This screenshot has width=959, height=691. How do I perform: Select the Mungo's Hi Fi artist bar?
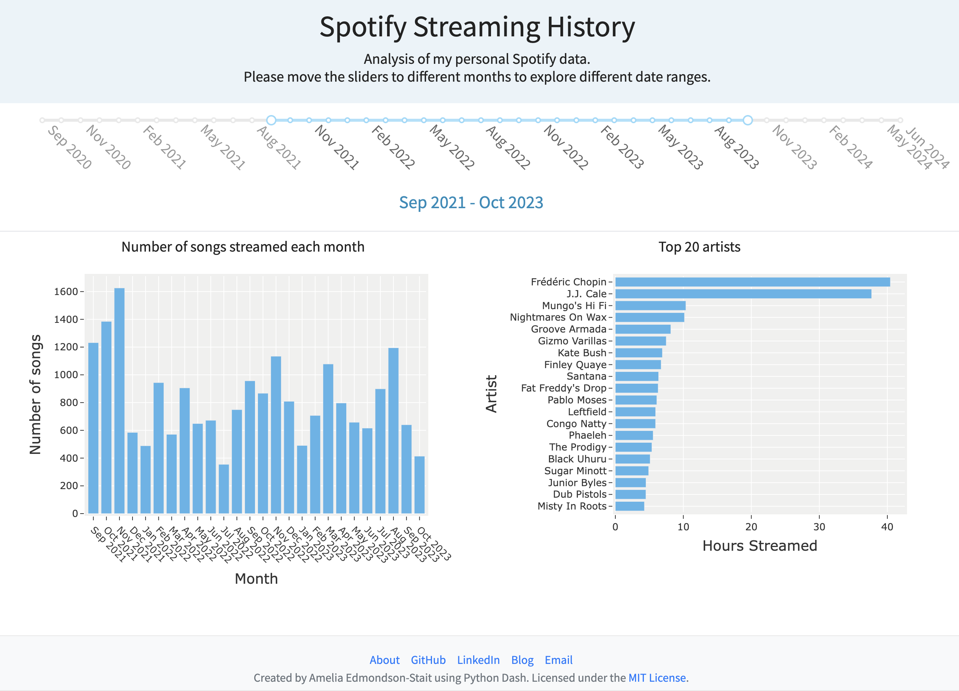click(650, 305)
